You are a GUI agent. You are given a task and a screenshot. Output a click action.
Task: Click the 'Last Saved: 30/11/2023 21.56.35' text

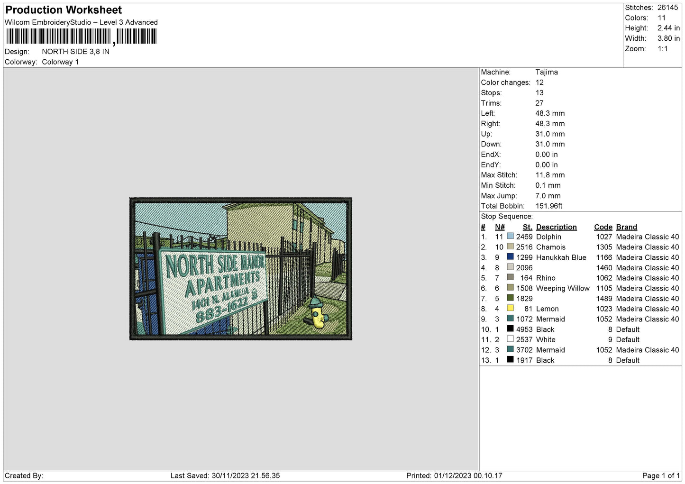pos(225,476)
